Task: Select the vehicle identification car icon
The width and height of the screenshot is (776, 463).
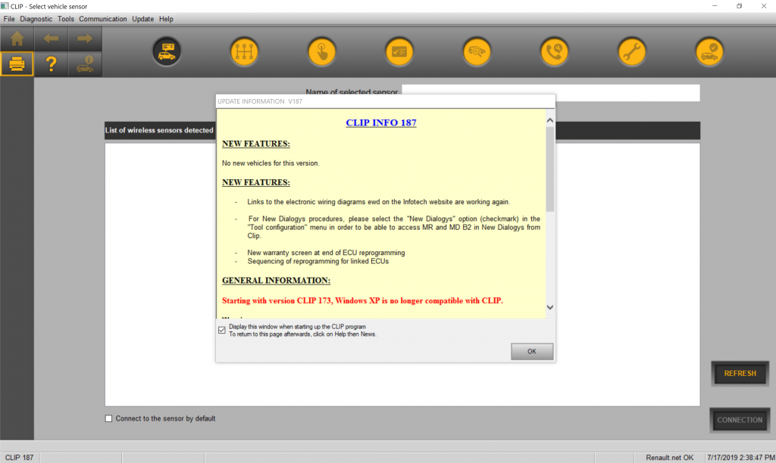Action: click(167, 51)
